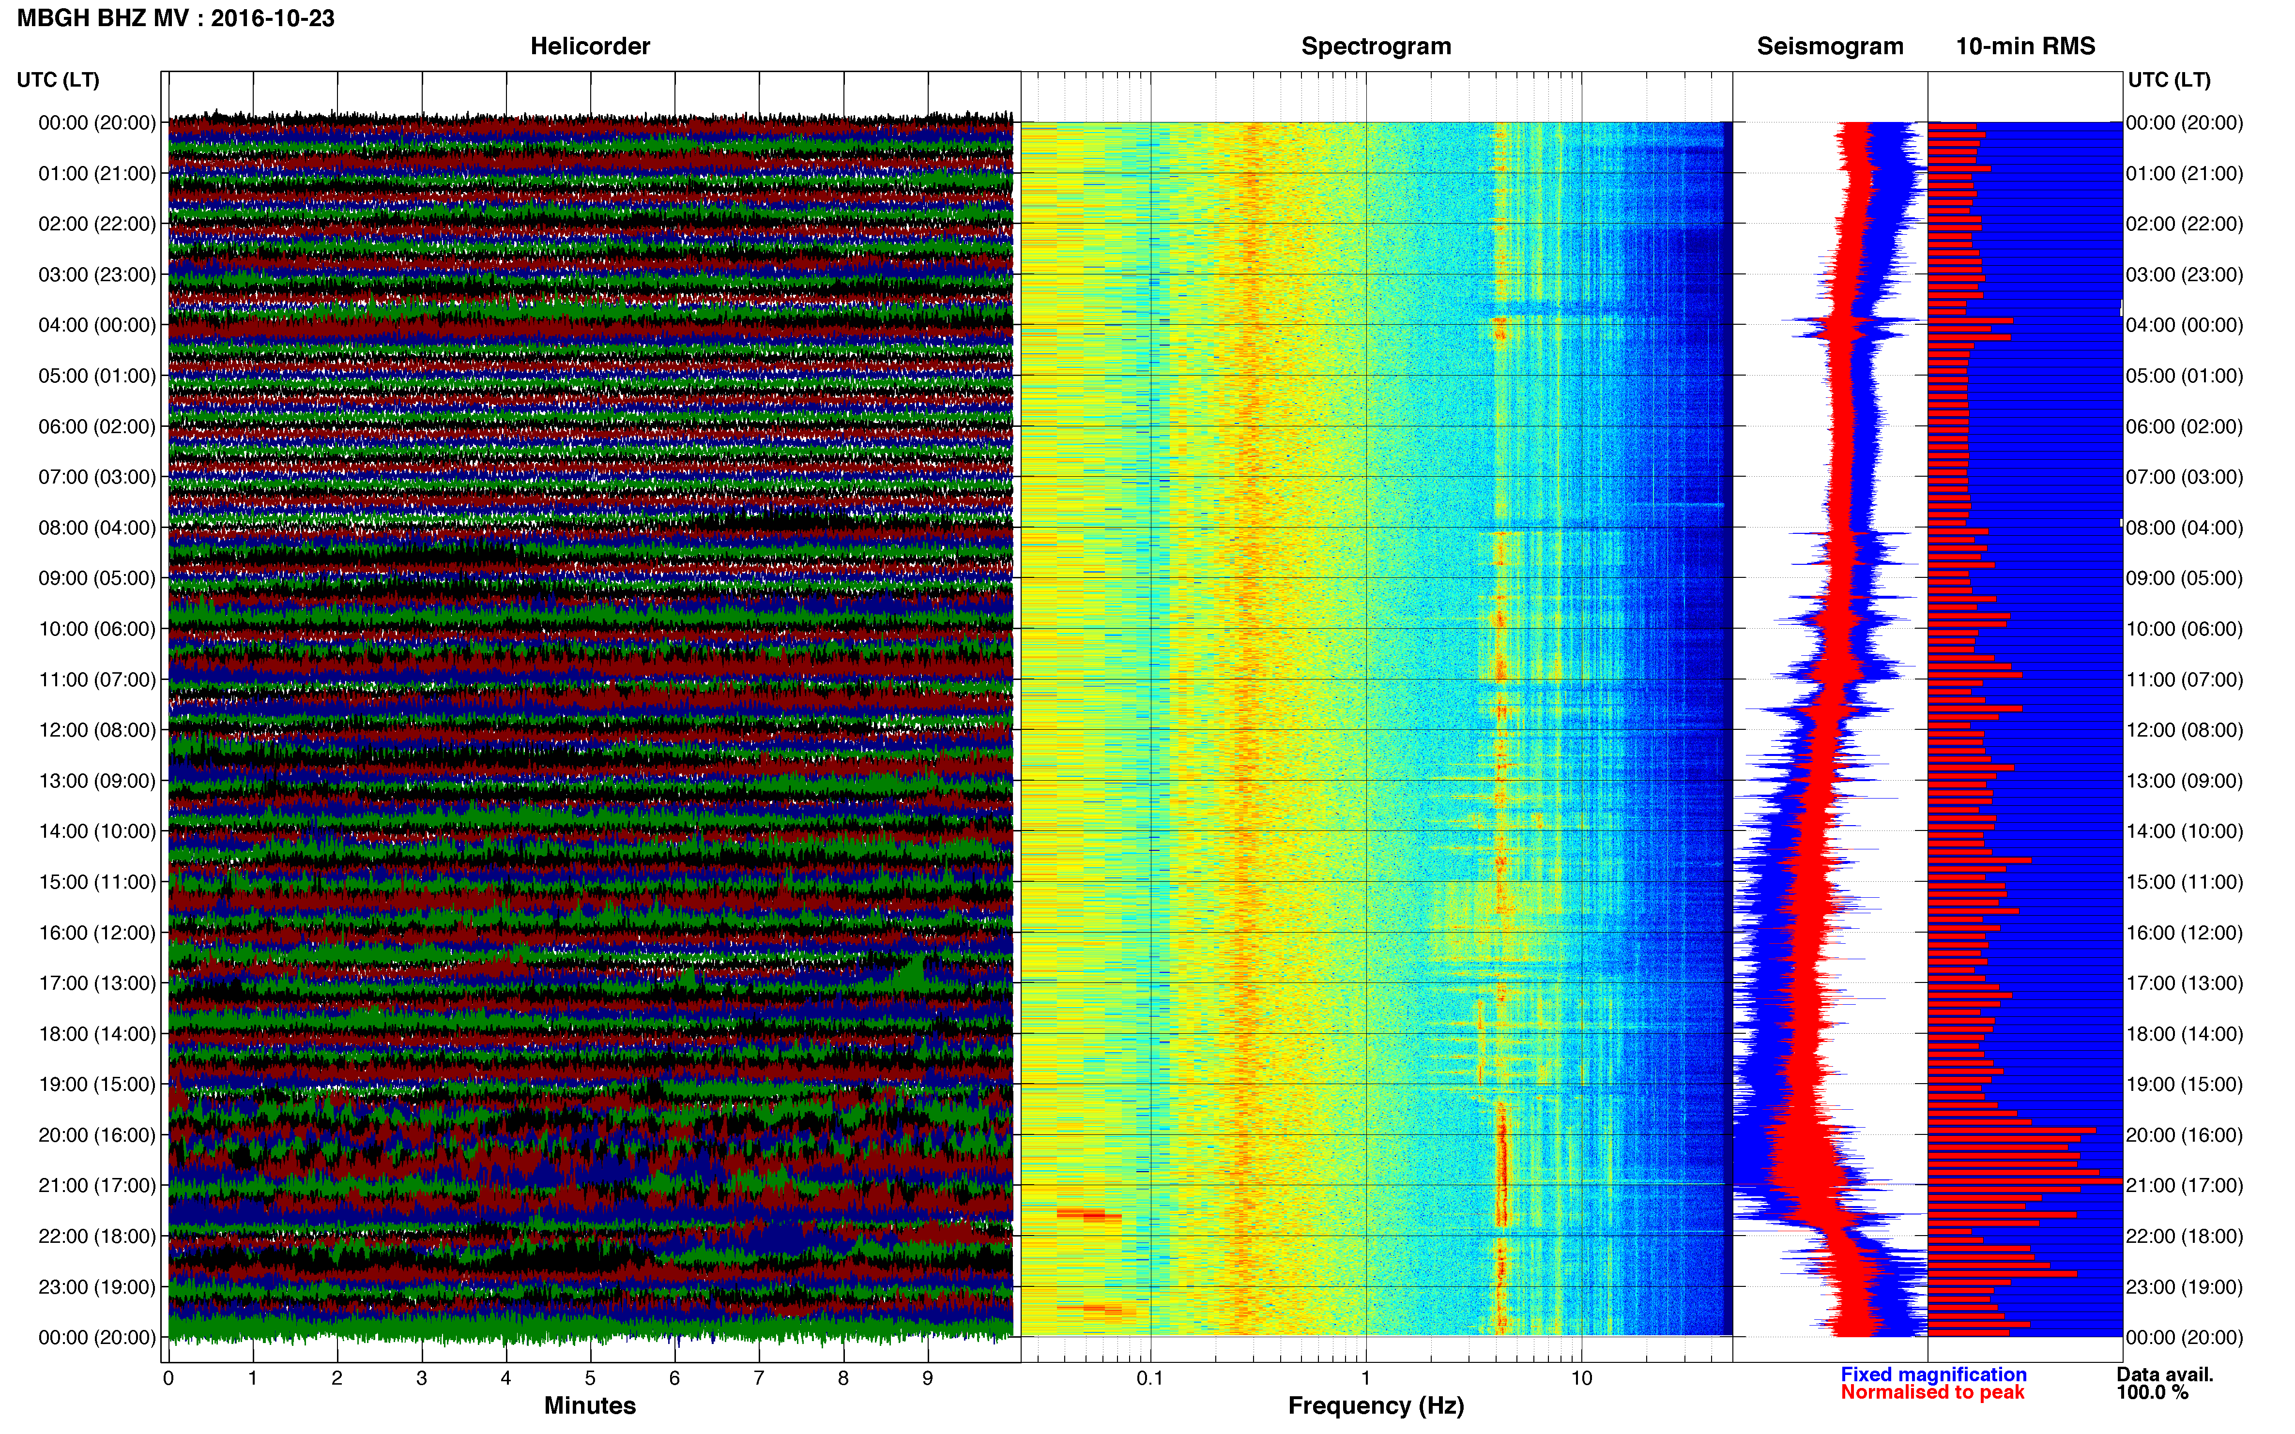The height and width of the screenshot is (1434, 2295).
Task: Click the right 'UTC (LT)' axis label
Action: click(x=2169, y=80)
